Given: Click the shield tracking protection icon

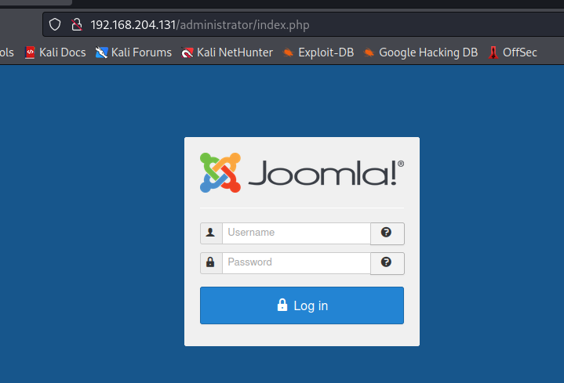Looking at the screenshot, I should (55, 25).
